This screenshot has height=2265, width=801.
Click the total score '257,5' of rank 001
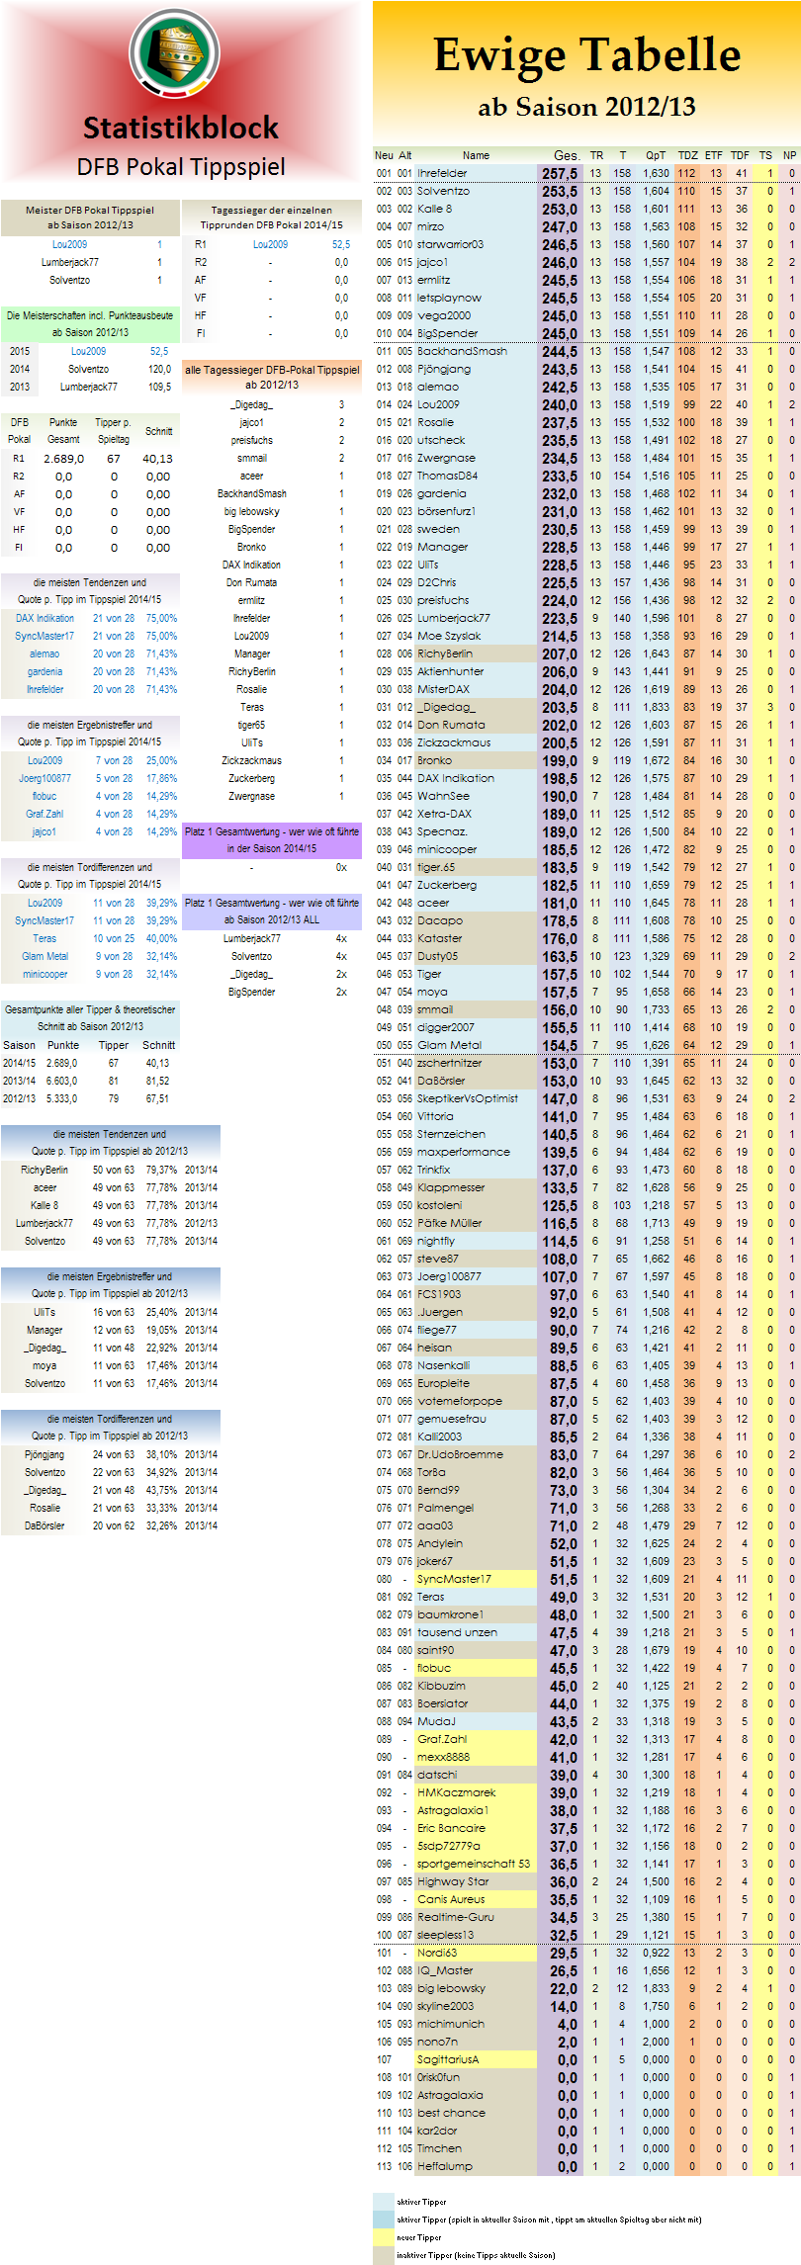click(560, 173)
